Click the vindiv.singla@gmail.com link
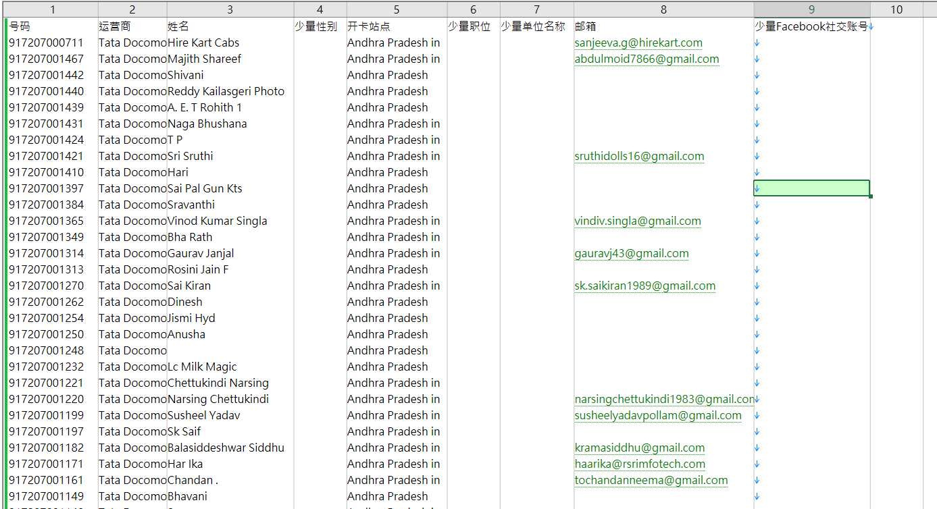Screen dimensions: 937x509 pyautogui.click(x=638, y=221)
